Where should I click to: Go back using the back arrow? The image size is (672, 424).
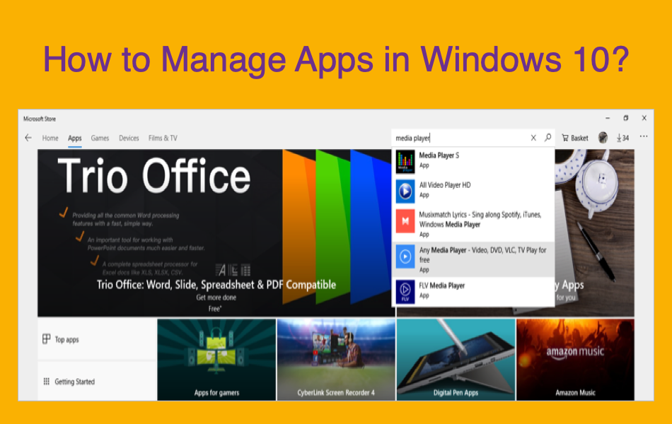point(28,138)
